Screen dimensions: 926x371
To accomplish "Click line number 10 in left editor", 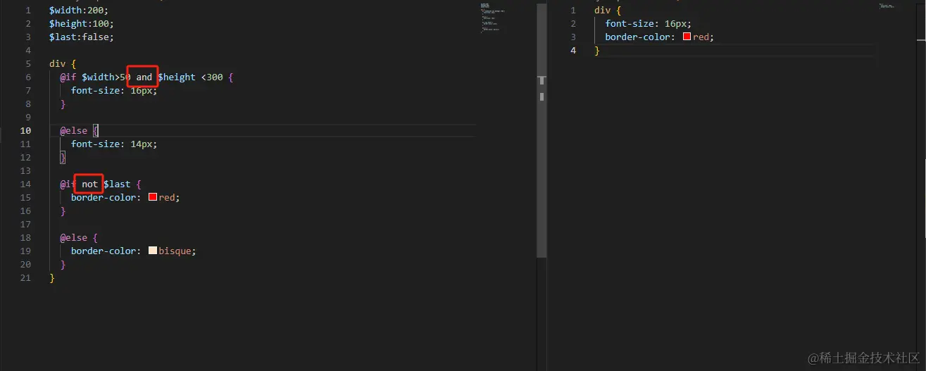I will [25, 130].
